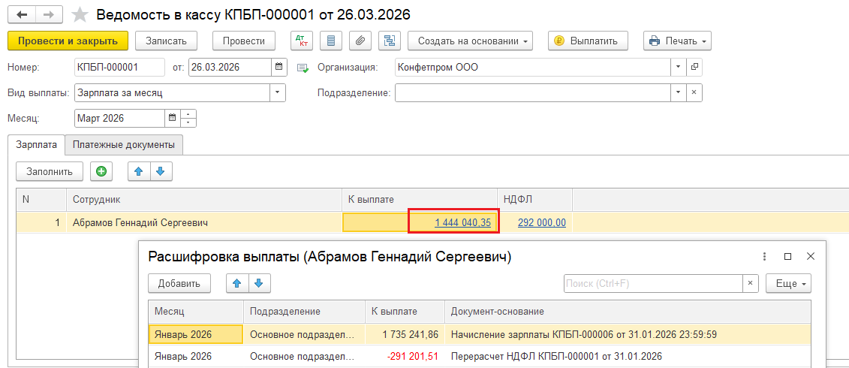Open the three-dot menu of Расшифровка выплаты
849x368 pixels.
[764, 256]
